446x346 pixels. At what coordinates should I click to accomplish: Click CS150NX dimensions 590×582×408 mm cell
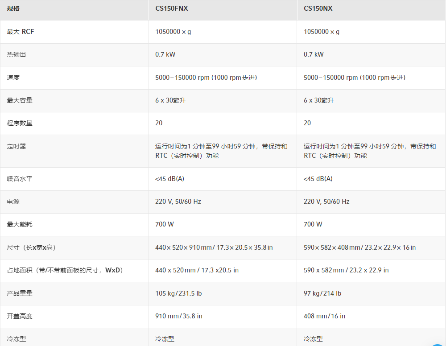[x=359, y=247]
